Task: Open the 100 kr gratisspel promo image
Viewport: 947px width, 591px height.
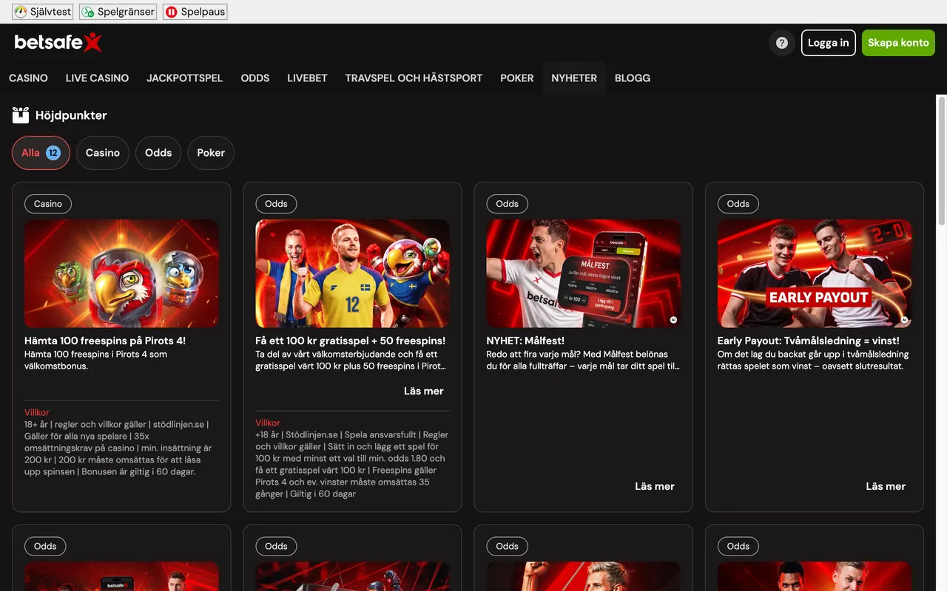Action: click(352, 273)
